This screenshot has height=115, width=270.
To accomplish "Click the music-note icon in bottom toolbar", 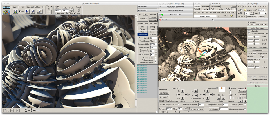I will coord(18,110).
